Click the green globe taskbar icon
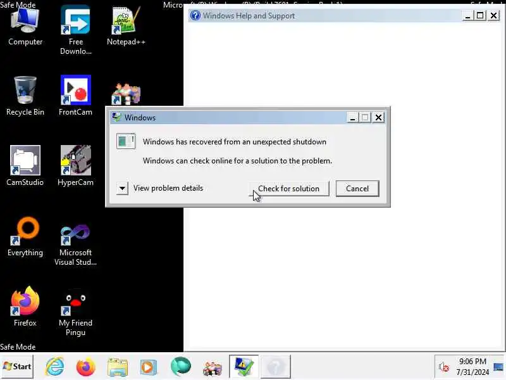Image resolution: width=506 pixels, height=380 pixels. (181, 367)
